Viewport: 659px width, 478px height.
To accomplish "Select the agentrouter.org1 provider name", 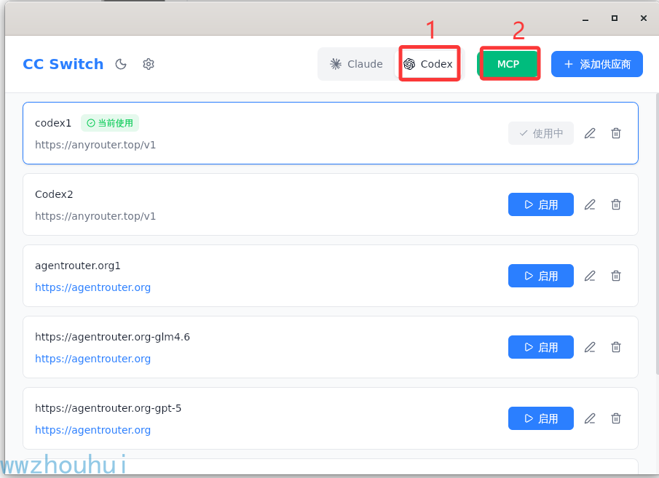I will click(x=78, y=266).
